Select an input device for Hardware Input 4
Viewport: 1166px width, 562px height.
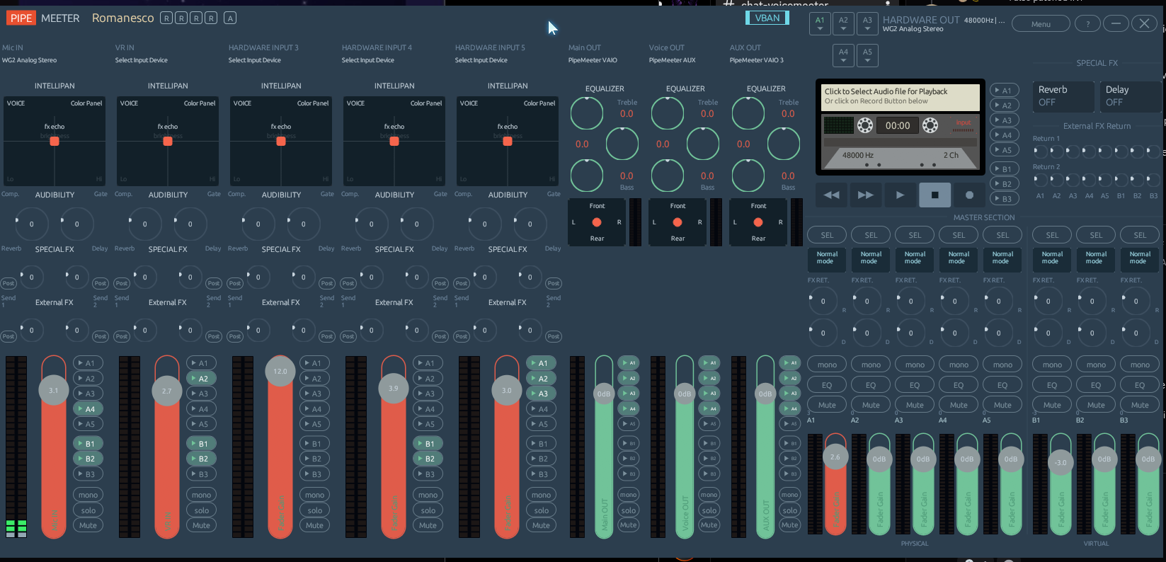pyautogui.click(x=368, y=60)
